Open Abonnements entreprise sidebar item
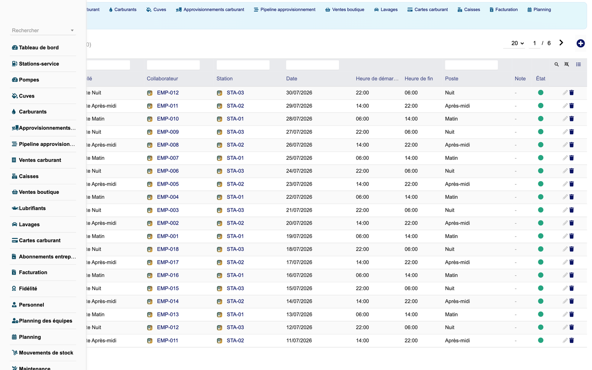The width and height of the screenshot is (592, 370). point(43,257)
